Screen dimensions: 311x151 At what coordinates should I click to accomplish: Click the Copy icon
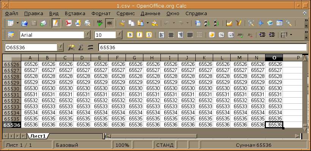click(131, 23)
